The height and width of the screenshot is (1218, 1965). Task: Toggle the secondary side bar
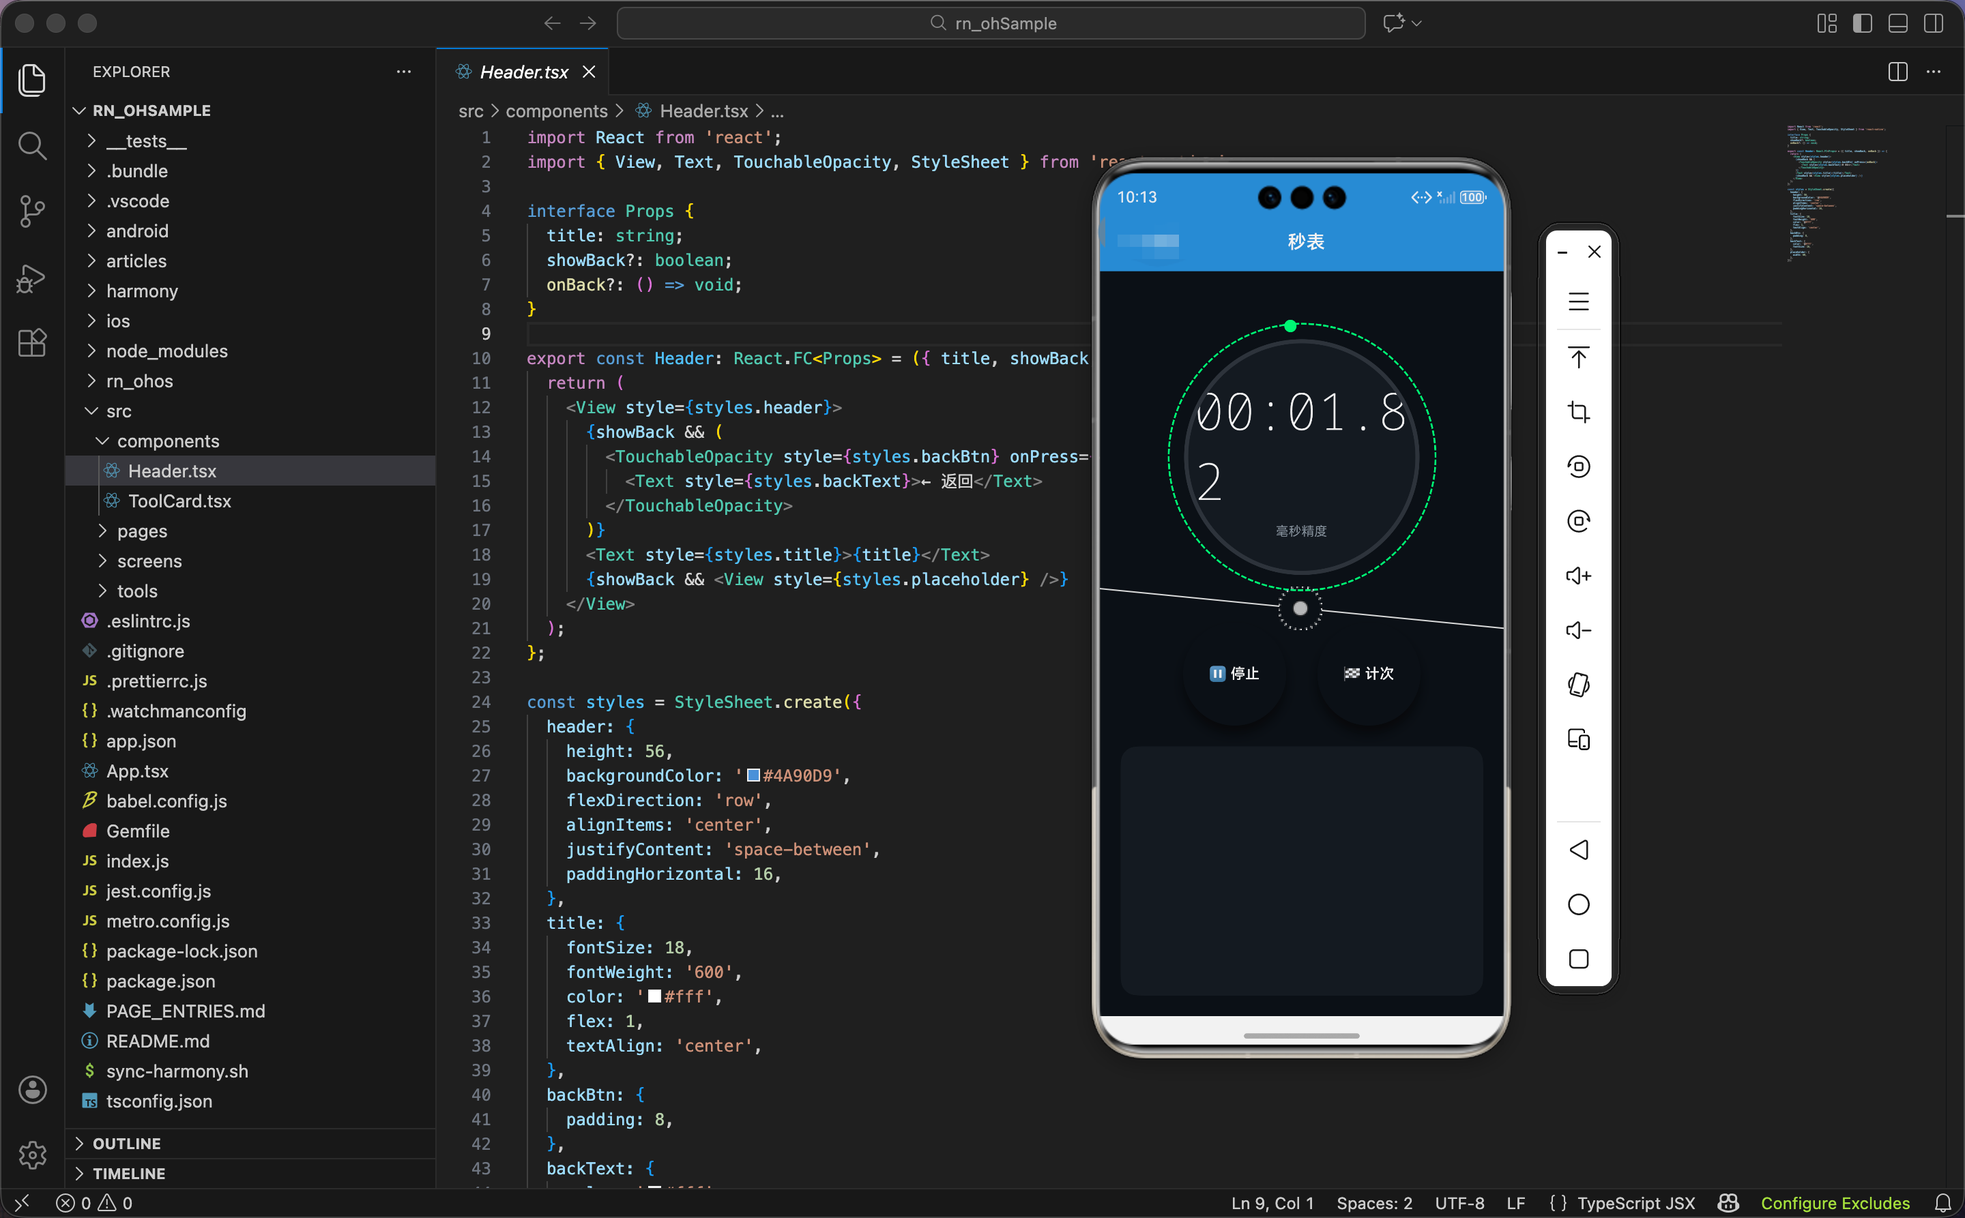(x=1933, y=23)
